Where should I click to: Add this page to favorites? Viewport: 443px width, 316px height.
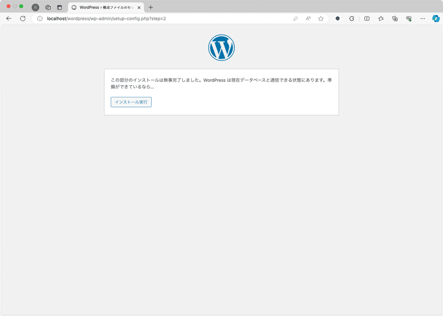tap(321, 19)
